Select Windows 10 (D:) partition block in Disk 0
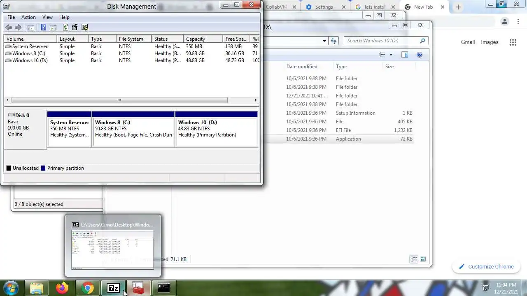This screenshot has height=296, width=527. coord(217,129)
